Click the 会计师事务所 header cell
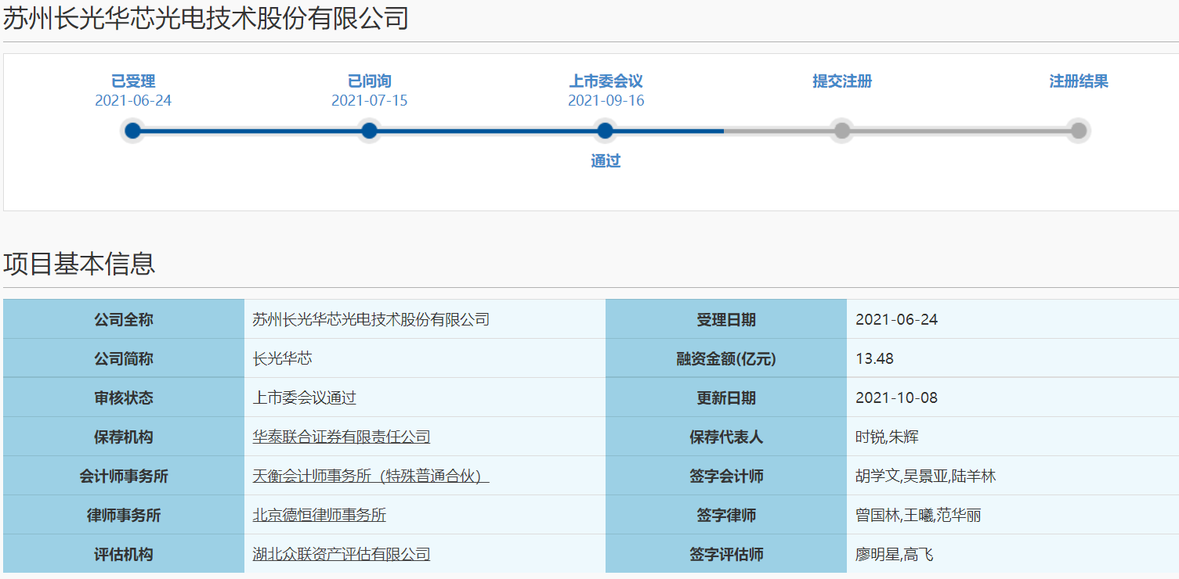Image resolution: width=1179 pixels, height=579 pixels. [124, 476]
